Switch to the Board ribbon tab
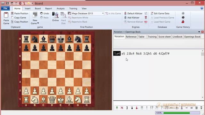The image size is (205, 115). (38, 9)
